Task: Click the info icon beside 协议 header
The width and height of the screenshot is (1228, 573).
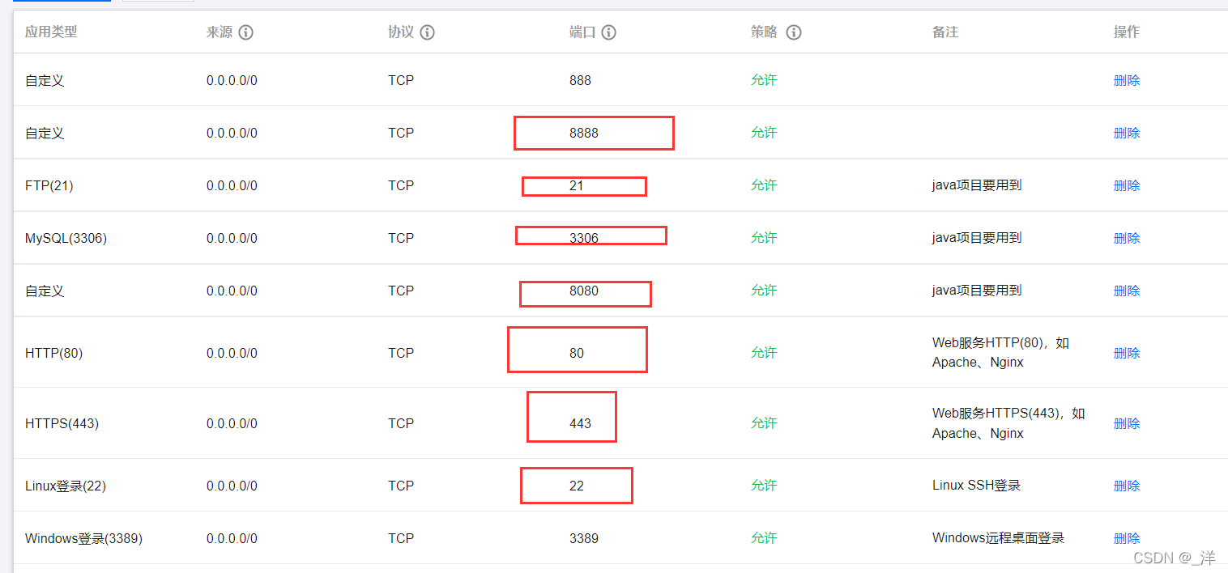Action: [428, 32]
